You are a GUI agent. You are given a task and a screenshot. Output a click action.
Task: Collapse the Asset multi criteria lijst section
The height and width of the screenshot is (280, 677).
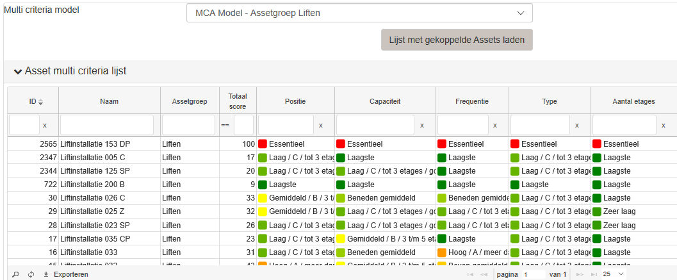click(x=18, y=72)
